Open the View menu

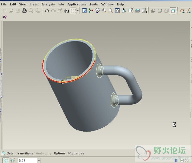(x=23, y=4)
